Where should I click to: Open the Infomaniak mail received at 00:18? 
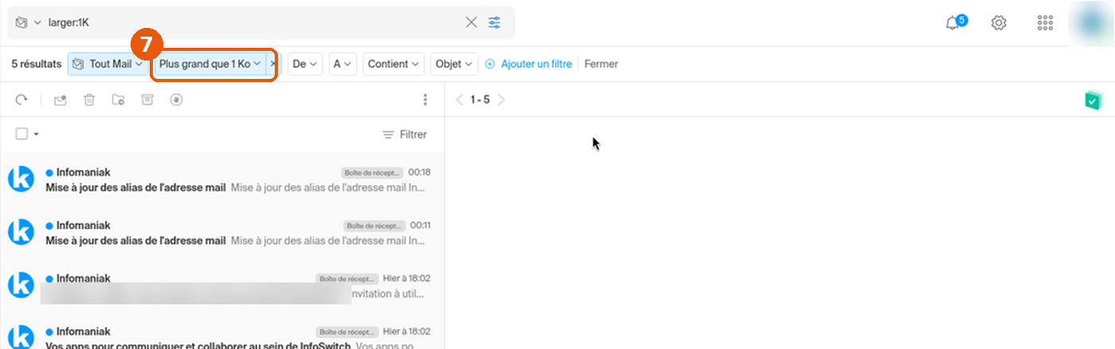(x=222, y=180)
